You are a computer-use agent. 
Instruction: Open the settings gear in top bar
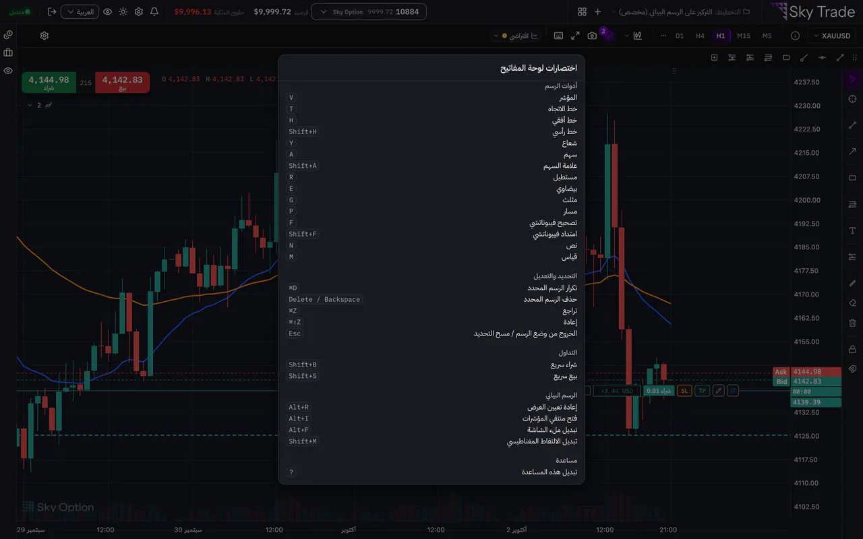(139, 12)
